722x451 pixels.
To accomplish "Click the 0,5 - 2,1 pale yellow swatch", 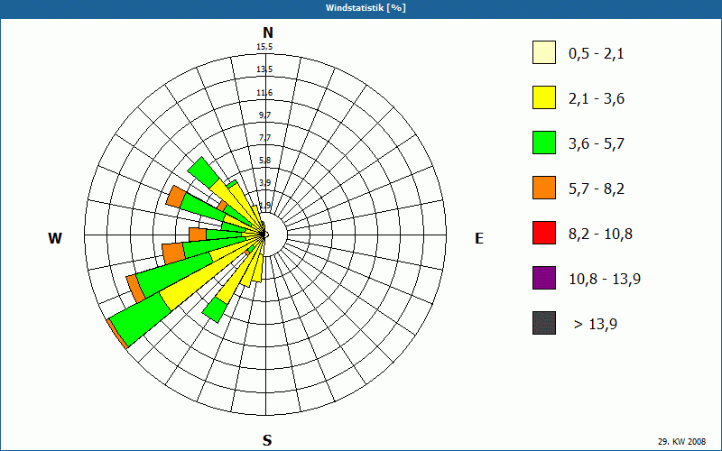I will pos(544,52).
